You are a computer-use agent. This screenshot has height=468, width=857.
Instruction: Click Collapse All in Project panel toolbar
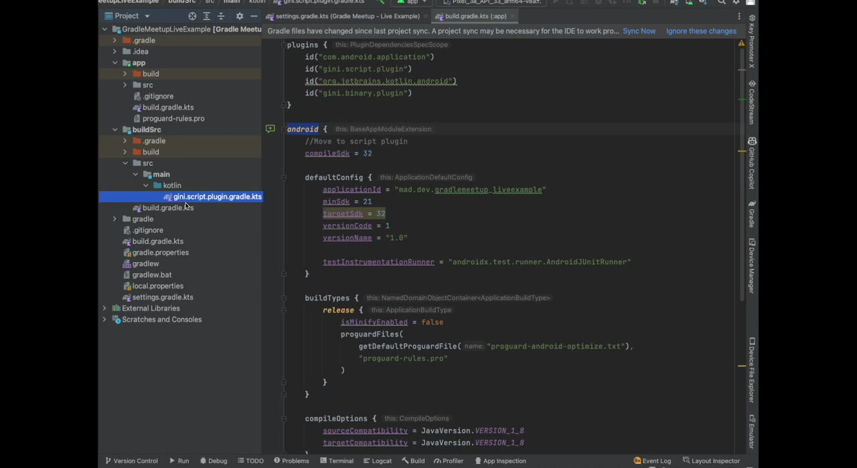[x=221, y=16]
